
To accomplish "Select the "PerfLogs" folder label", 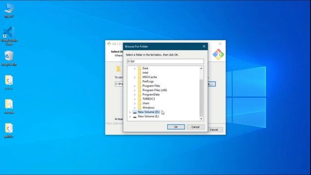I will pyautogui.click(x=148, y=81).
